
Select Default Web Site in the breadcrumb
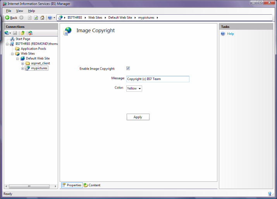coord(120,17)
